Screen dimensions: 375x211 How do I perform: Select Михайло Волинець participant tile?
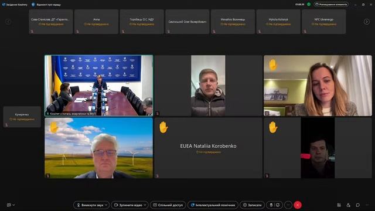(x=233, y=22)
